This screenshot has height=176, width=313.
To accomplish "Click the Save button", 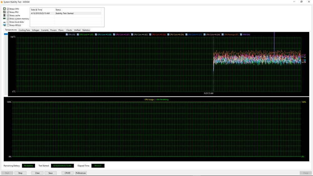I will pyautogui.click(x=50, y=173).
